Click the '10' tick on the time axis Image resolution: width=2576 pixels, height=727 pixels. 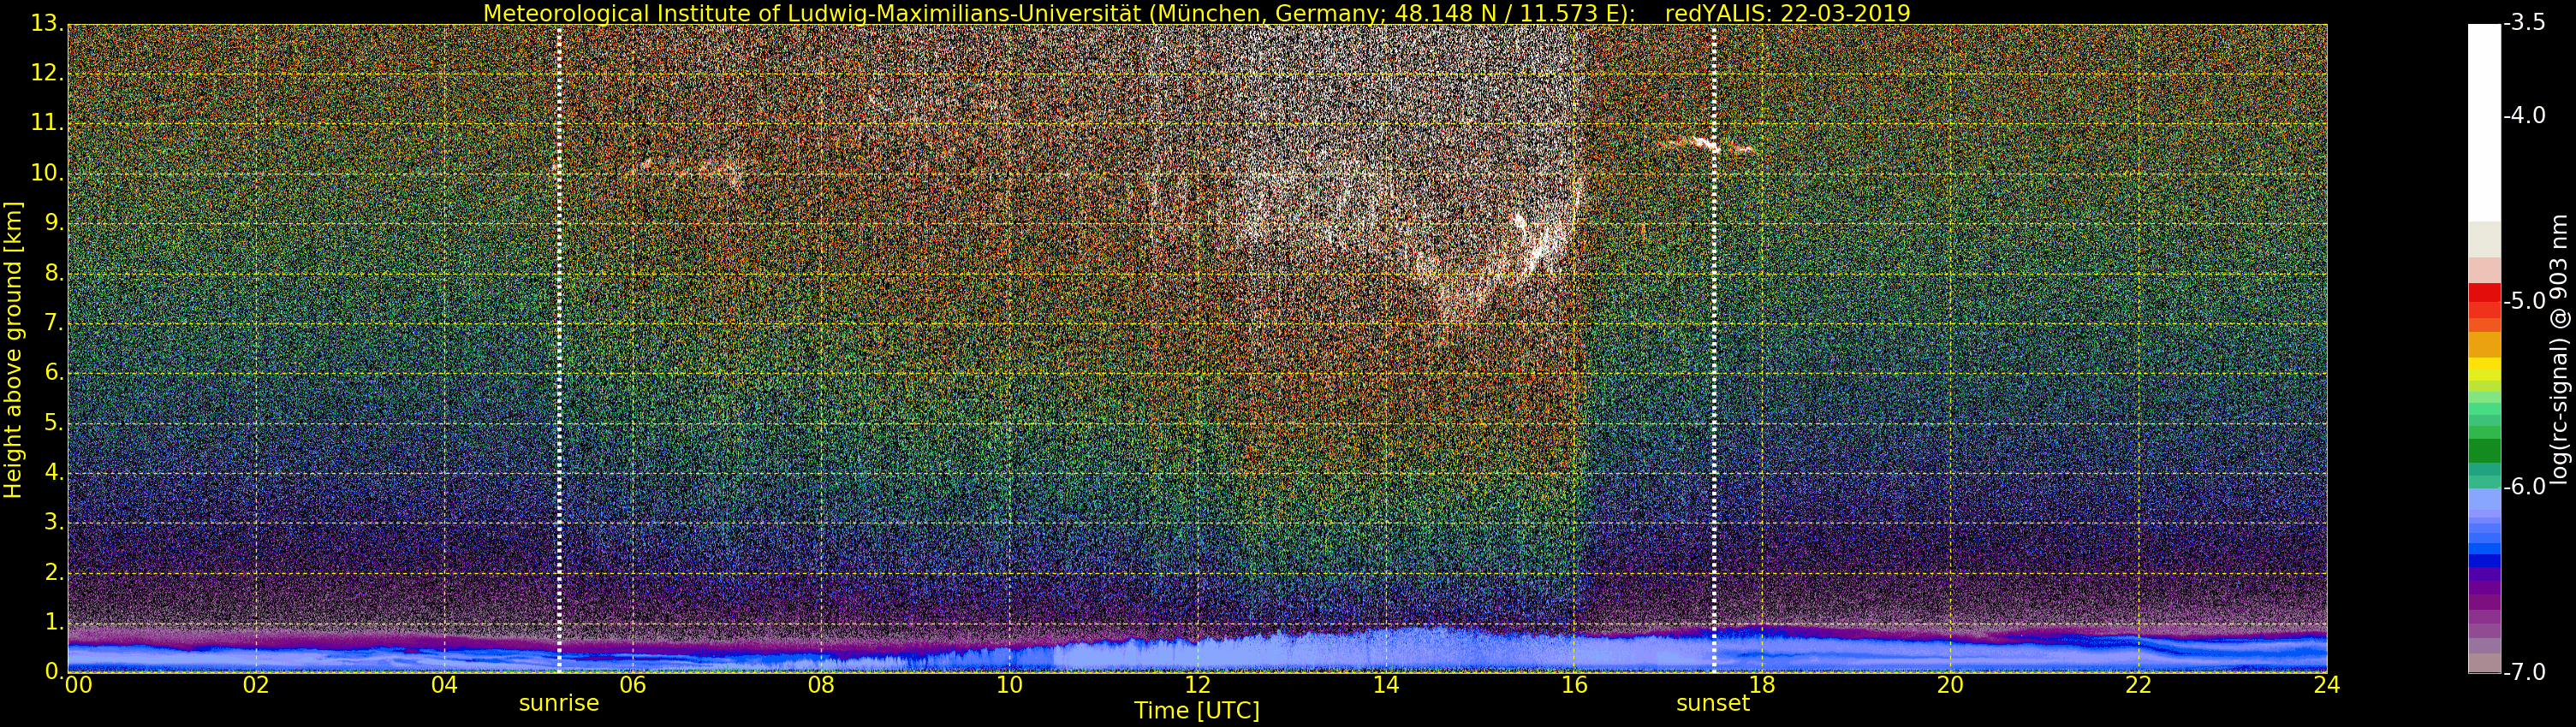(x=1009, y=684)
